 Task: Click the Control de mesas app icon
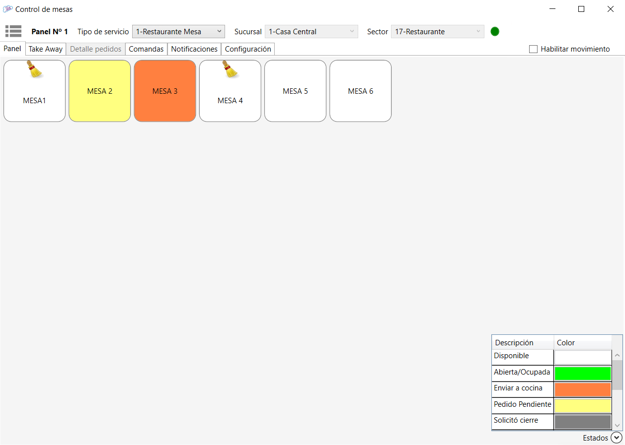coord(8,9)
